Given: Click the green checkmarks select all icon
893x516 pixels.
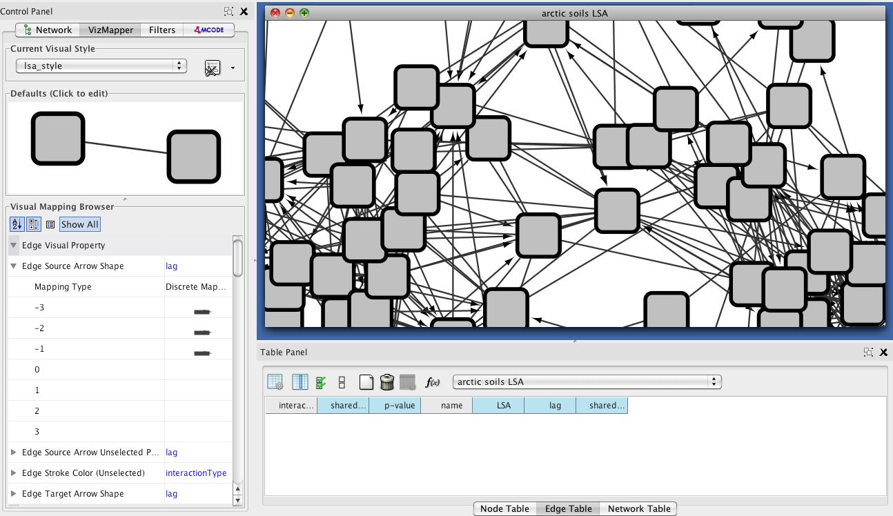Looking at the screenshot, I should (x=321, y=382).
